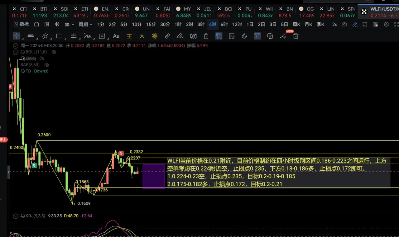Click the 大 drawing toolbar button
The image size is (399, 237).
coord(142,36)
